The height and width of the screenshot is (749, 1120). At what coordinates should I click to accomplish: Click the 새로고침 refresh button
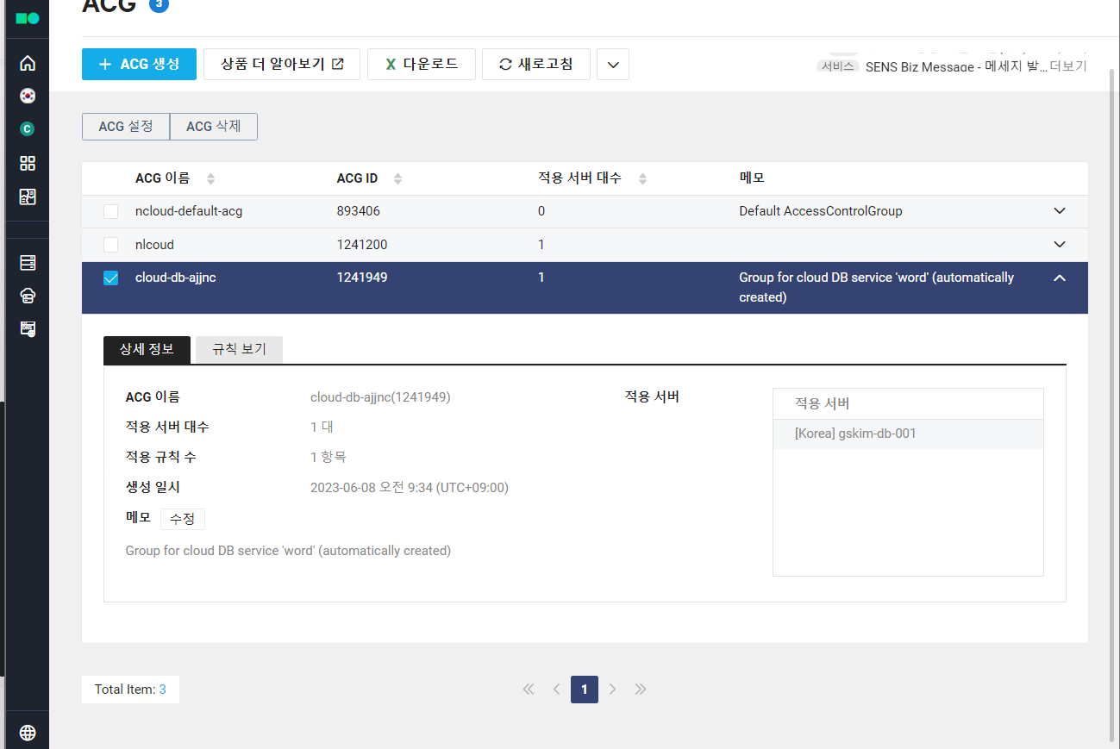[x=536, y=64]
